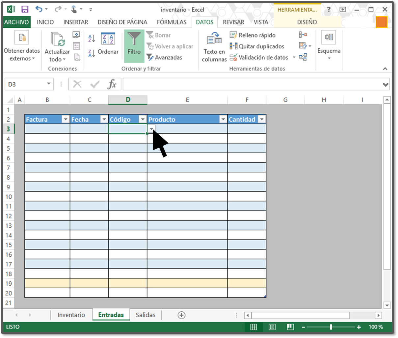Switch to Page Layout view in status bar

(272, 327)
